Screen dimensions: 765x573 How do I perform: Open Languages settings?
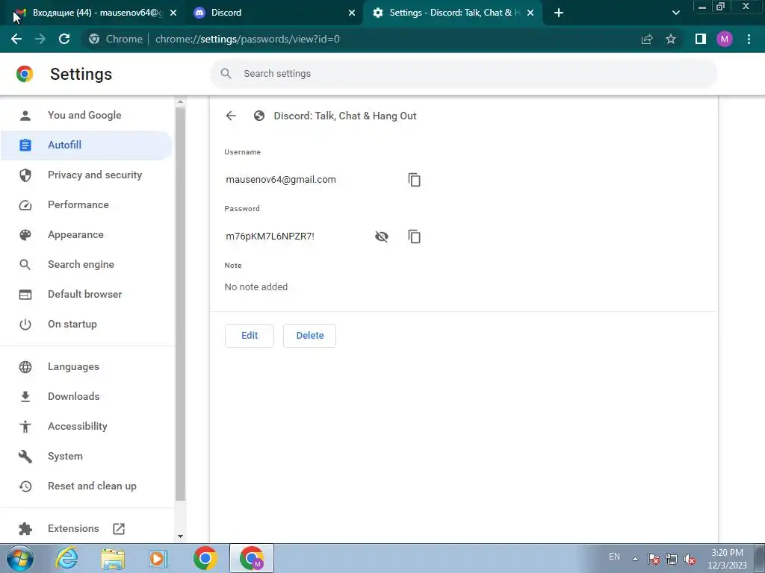86,366
